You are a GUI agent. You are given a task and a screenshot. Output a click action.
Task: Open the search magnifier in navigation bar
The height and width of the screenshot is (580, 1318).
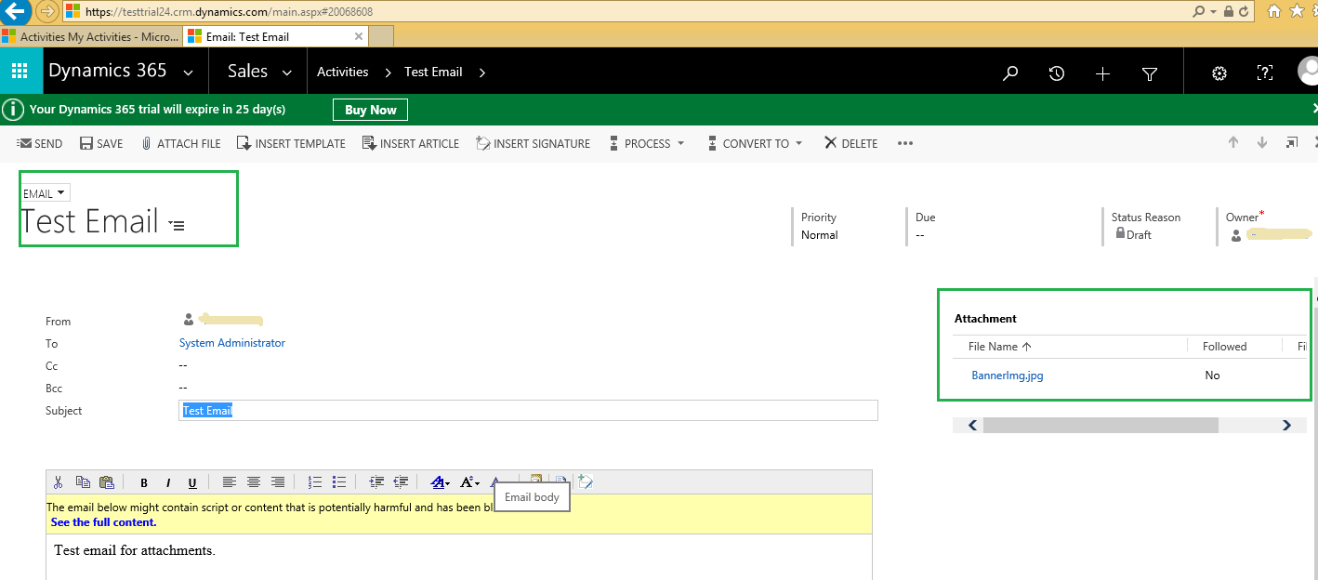click(x=1010, y=73)
